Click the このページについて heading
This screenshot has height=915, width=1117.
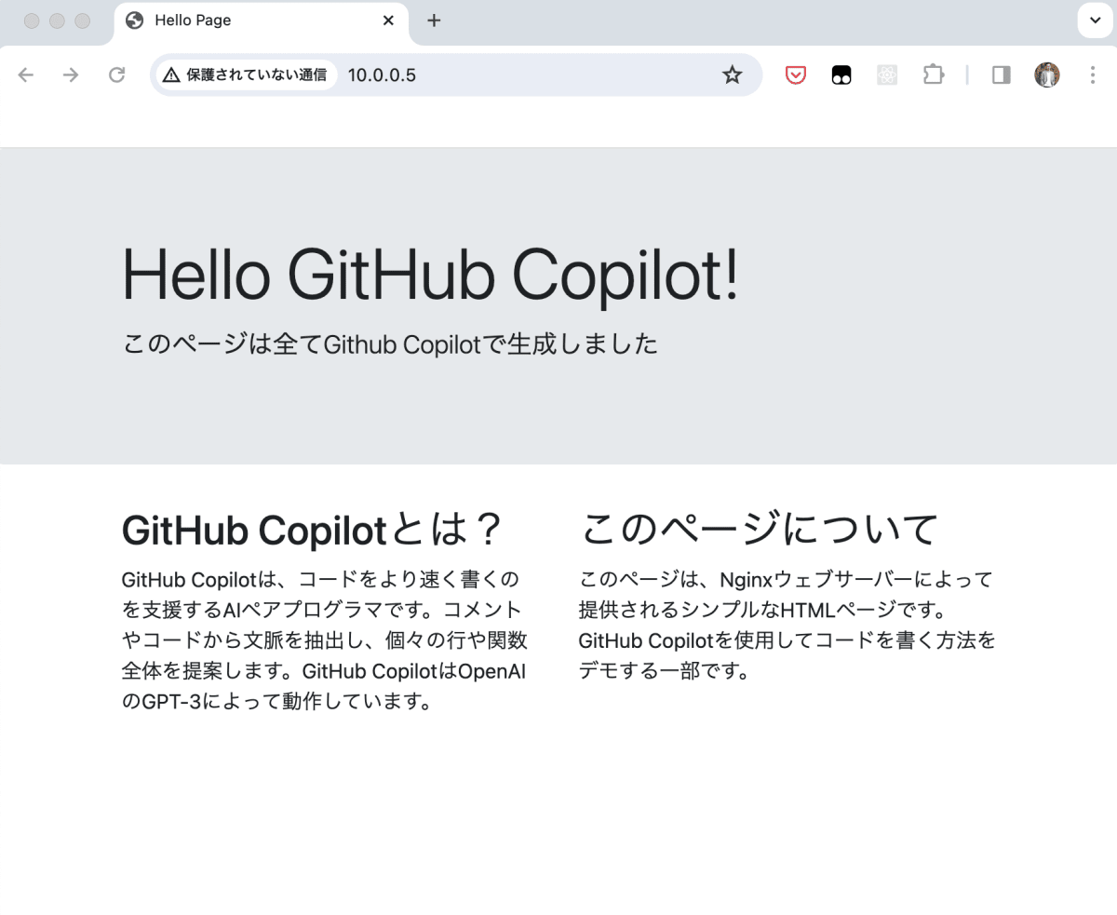click(759, 530)
